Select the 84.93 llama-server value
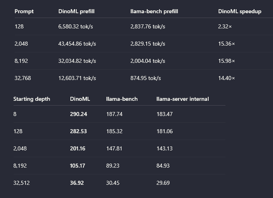Viewport: 273px width, 198px height. [x=163, y=166]
